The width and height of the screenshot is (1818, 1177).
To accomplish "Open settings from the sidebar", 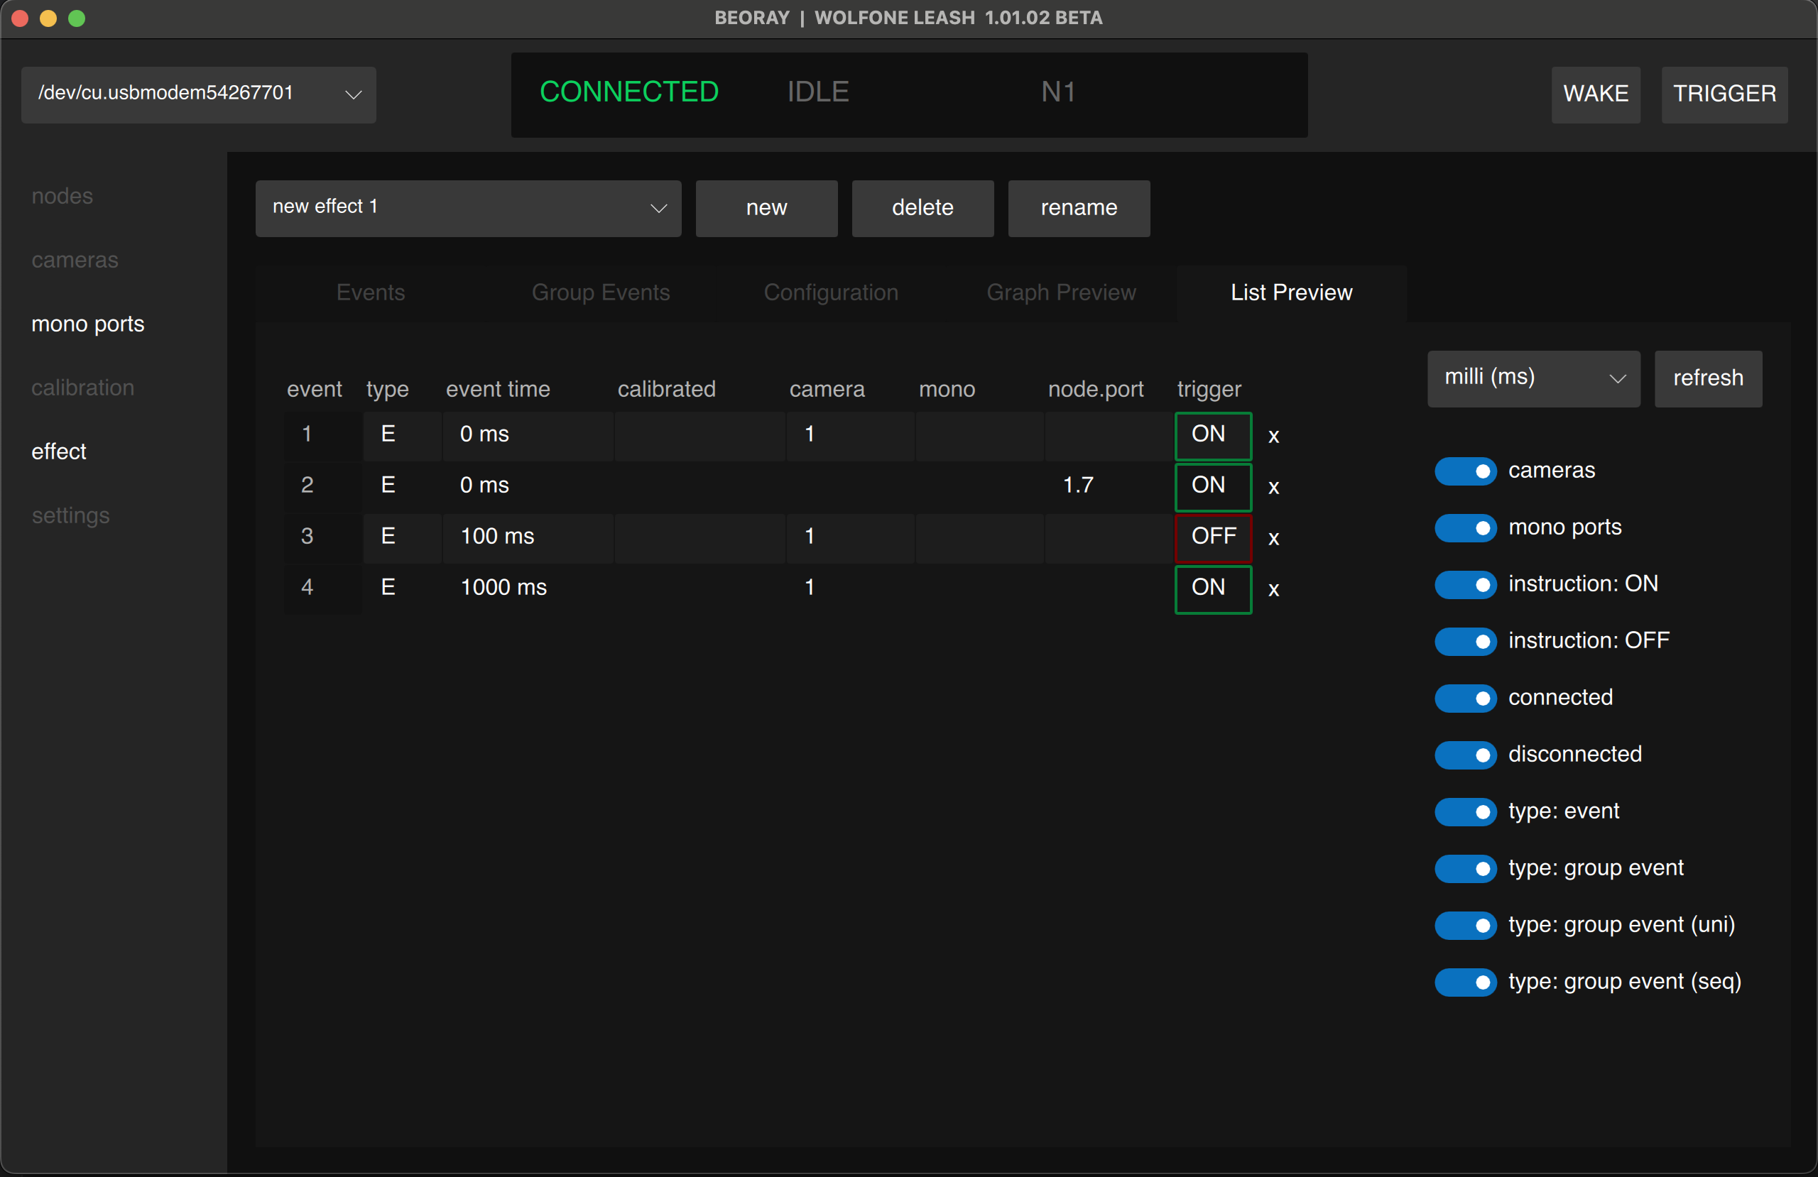I will 70,515.
